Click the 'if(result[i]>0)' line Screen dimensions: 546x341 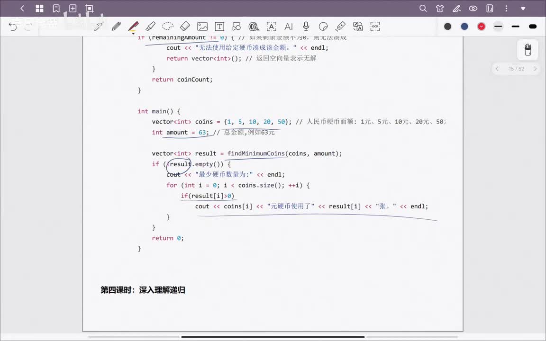208,196
